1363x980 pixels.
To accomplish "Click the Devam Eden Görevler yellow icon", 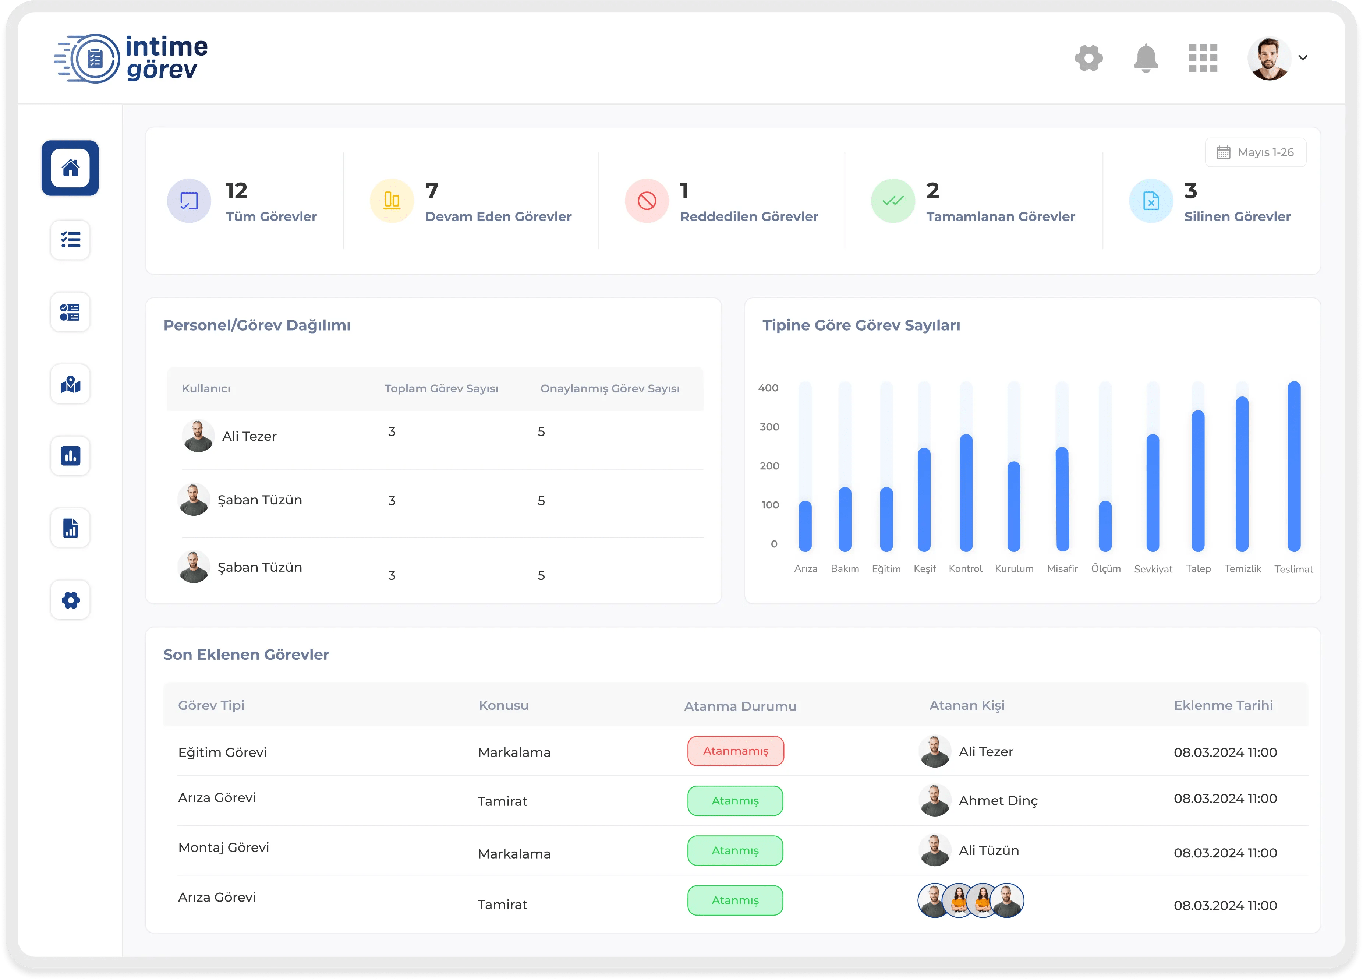I will 392,201.
